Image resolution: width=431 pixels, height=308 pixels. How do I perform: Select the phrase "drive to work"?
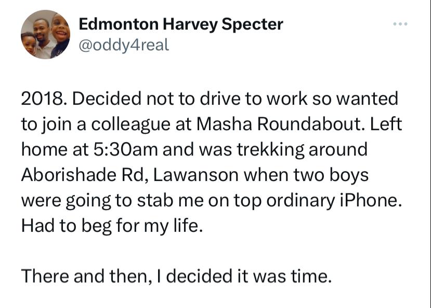[253, 99]
